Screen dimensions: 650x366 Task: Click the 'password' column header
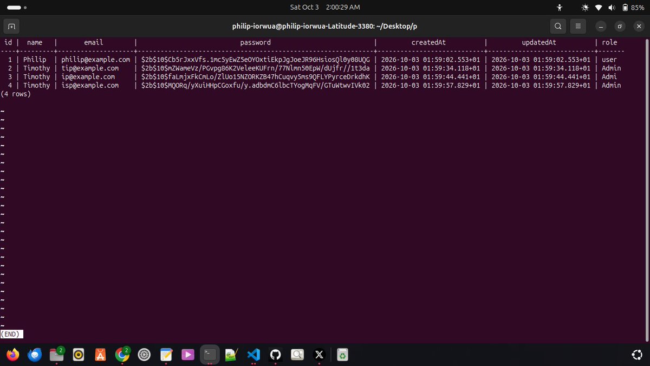coord(255,42)
